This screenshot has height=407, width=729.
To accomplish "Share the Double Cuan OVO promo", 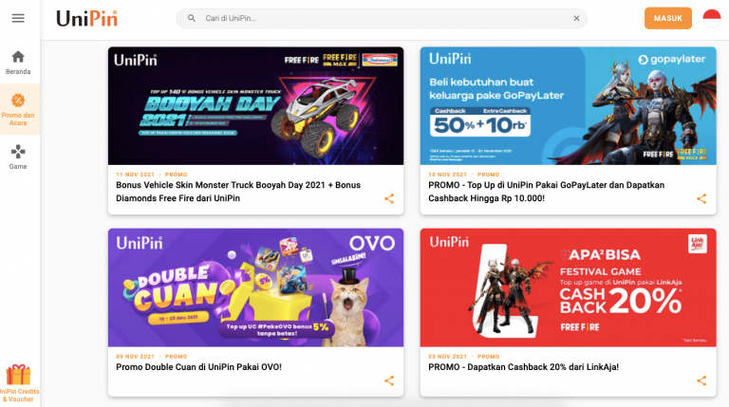I will [389, 381].
